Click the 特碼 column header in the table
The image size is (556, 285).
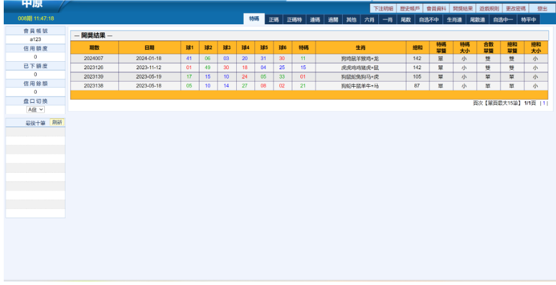304,47
